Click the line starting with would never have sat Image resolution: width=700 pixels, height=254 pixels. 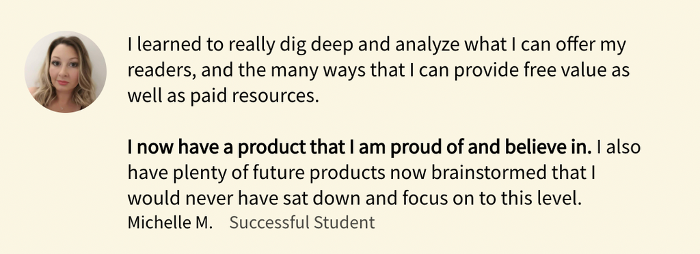(355, 198)
